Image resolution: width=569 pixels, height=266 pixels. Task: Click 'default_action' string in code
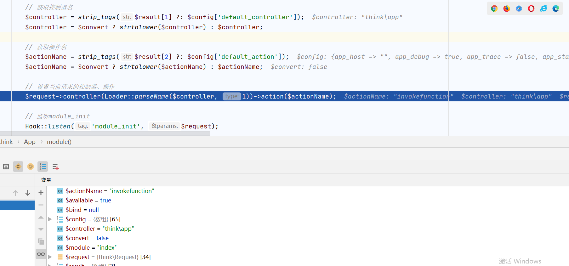click(248, 57)
